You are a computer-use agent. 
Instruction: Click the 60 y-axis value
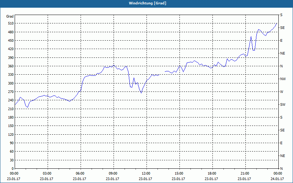click(x=12, y=152)
